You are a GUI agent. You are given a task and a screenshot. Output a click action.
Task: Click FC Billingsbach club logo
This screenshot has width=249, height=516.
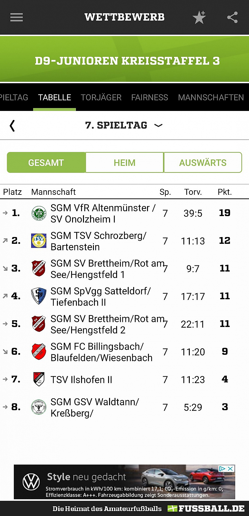39,352
